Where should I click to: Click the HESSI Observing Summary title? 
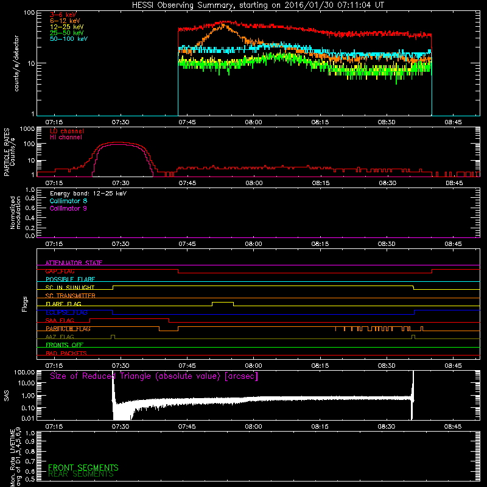(x=258, y=5)
